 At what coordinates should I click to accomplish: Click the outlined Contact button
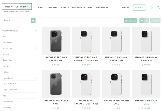(139, 7)
